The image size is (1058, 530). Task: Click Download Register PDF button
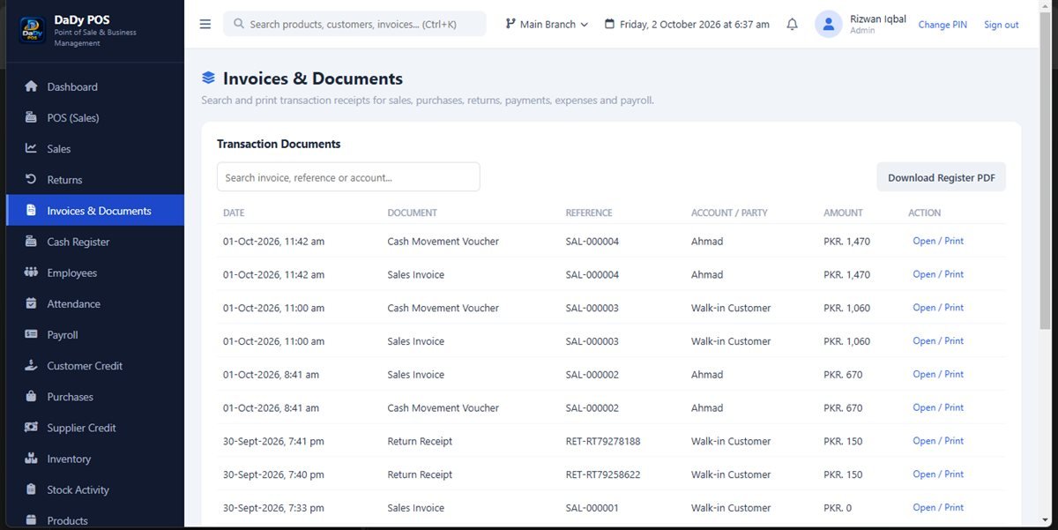(x=941, y=177)
